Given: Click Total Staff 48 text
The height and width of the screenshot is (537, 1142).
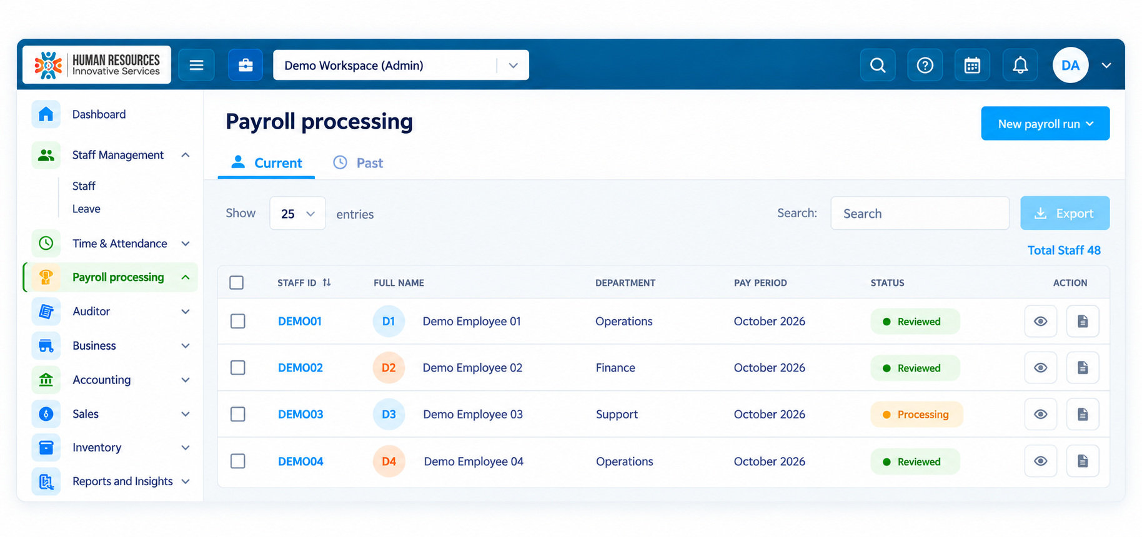Looking at the screenshot, I should tap(1064, 250).
